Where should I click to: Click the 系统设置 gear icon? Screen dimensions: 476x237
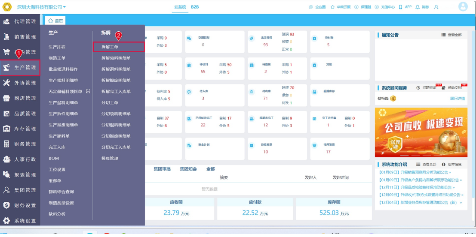click(6, 221)
